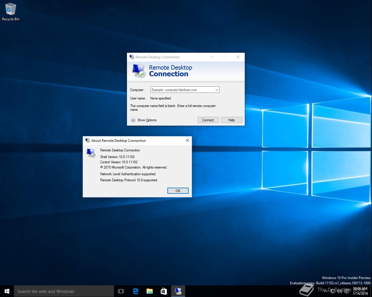The width and height of the screenshot is (372, 297).
Task: Minimize the Remote Desktop Connection window
Action: [x=212, y=57]
